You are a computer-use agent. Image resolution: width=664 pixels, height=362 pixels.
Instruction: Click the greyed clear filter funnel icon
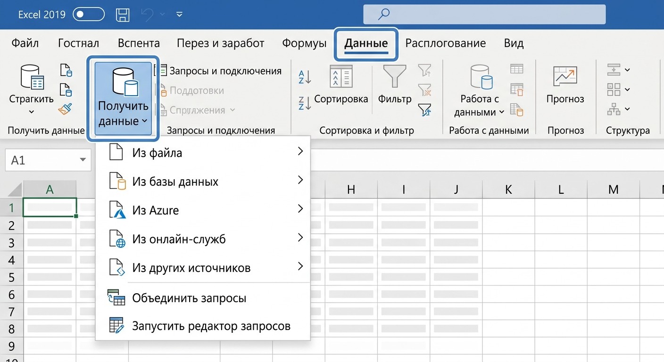[424, 90]
